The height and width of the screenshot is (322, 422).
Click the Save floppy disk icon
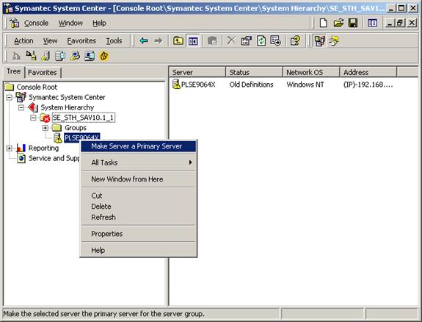353,23
